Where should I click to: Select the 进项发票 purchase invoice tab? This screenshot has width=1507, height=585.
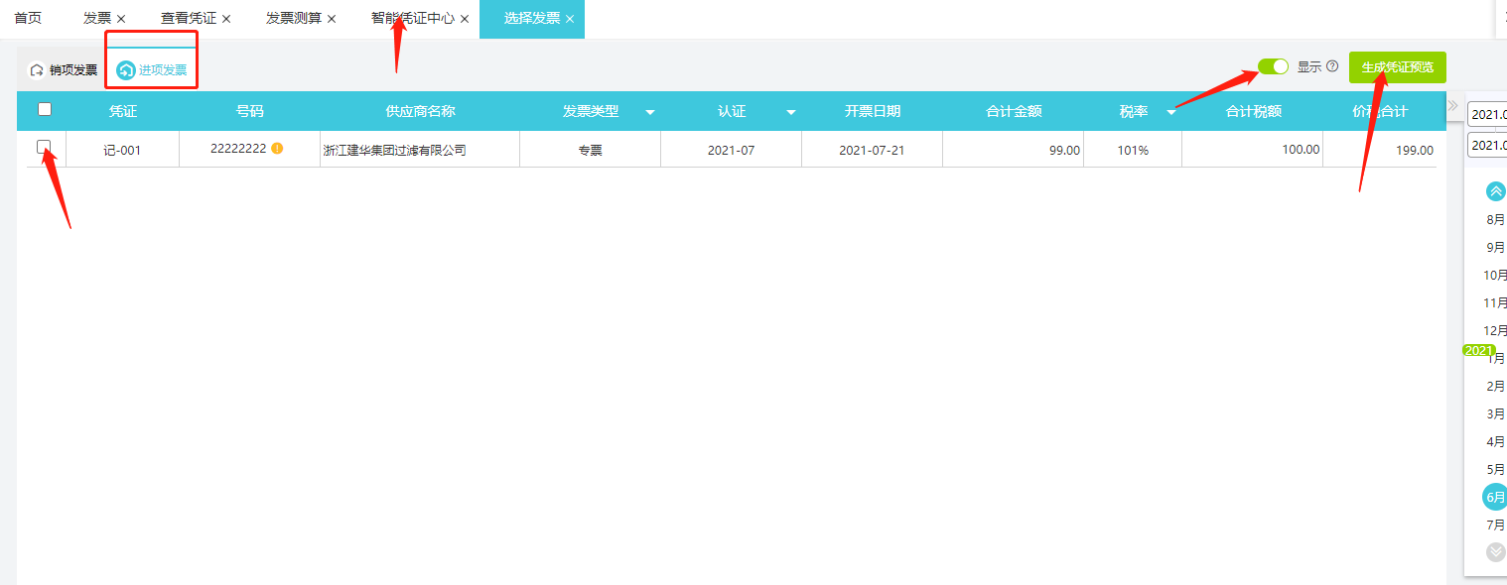click(152, 70)
